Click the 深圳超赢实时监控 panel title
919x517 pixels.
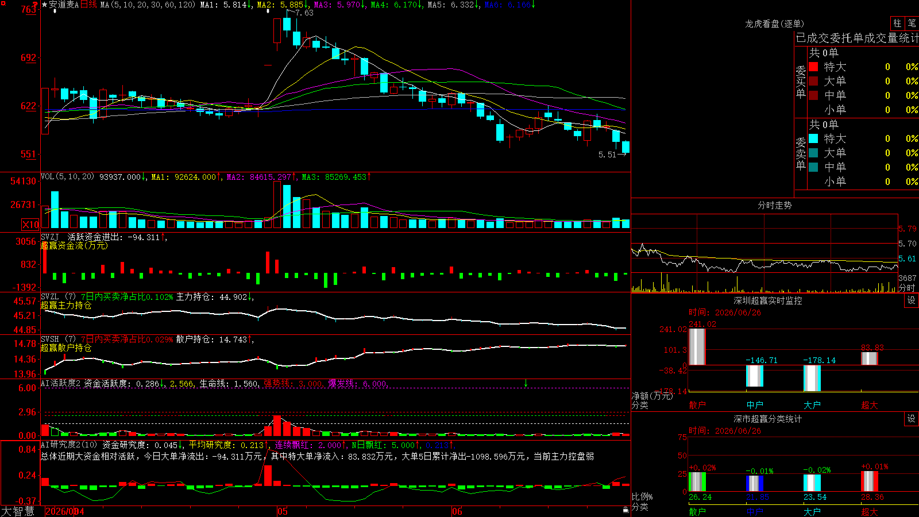point(767,300)
